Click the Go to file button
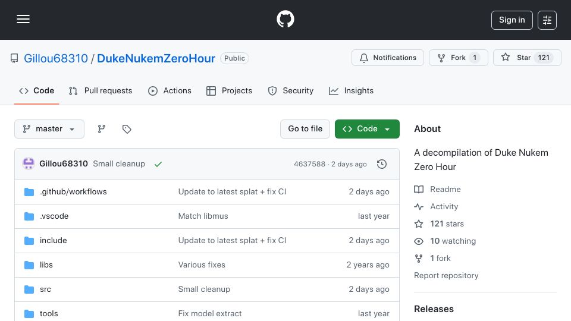 (305, 129)
